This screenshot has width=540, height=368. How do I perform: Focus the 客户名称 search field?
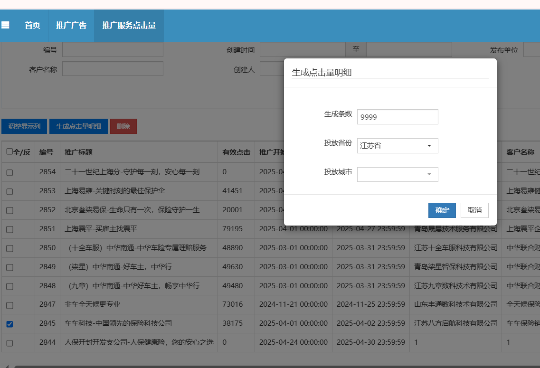point(113,69)
